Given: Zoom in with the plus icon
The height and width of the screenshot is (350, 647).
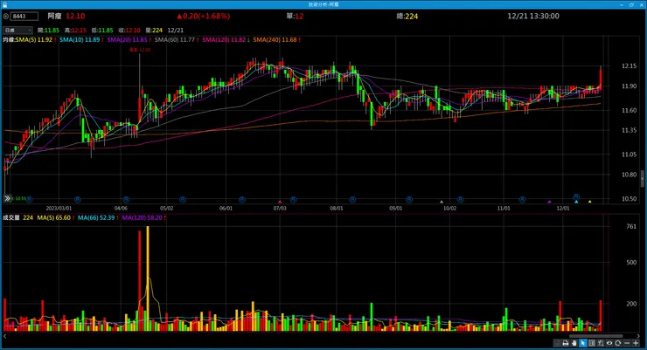Looking at the screenshot, I should [x=636, y=343].
